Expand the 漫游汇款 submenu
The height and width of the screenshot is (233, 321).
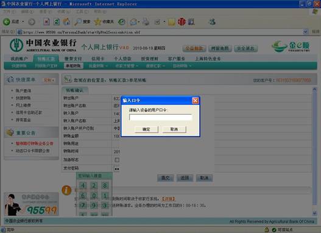(155, 66)
